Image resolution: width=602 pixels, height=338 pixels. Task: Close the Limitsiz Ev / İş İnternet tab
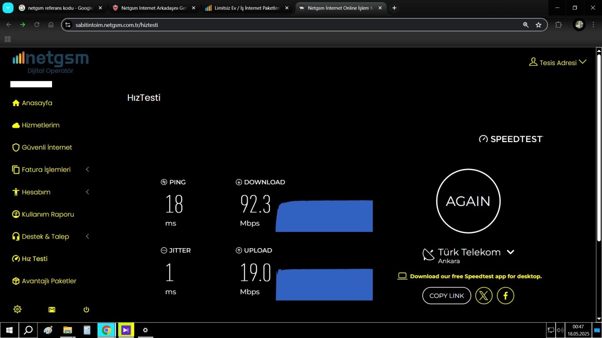[287, 8]
